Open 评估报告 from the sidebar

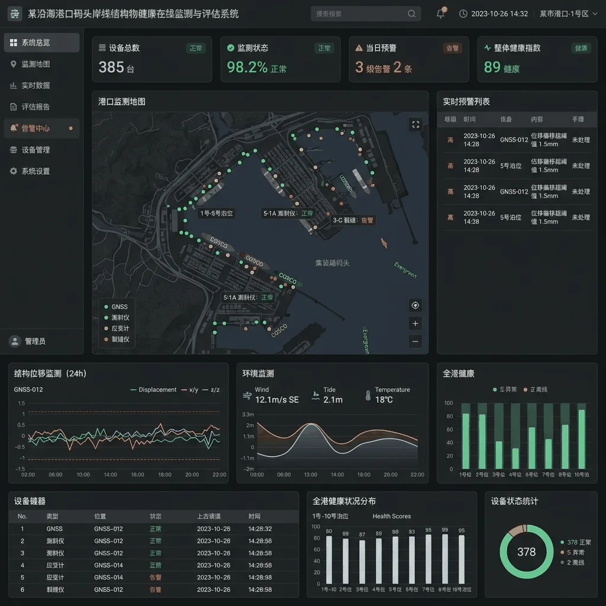click(42, 107)
